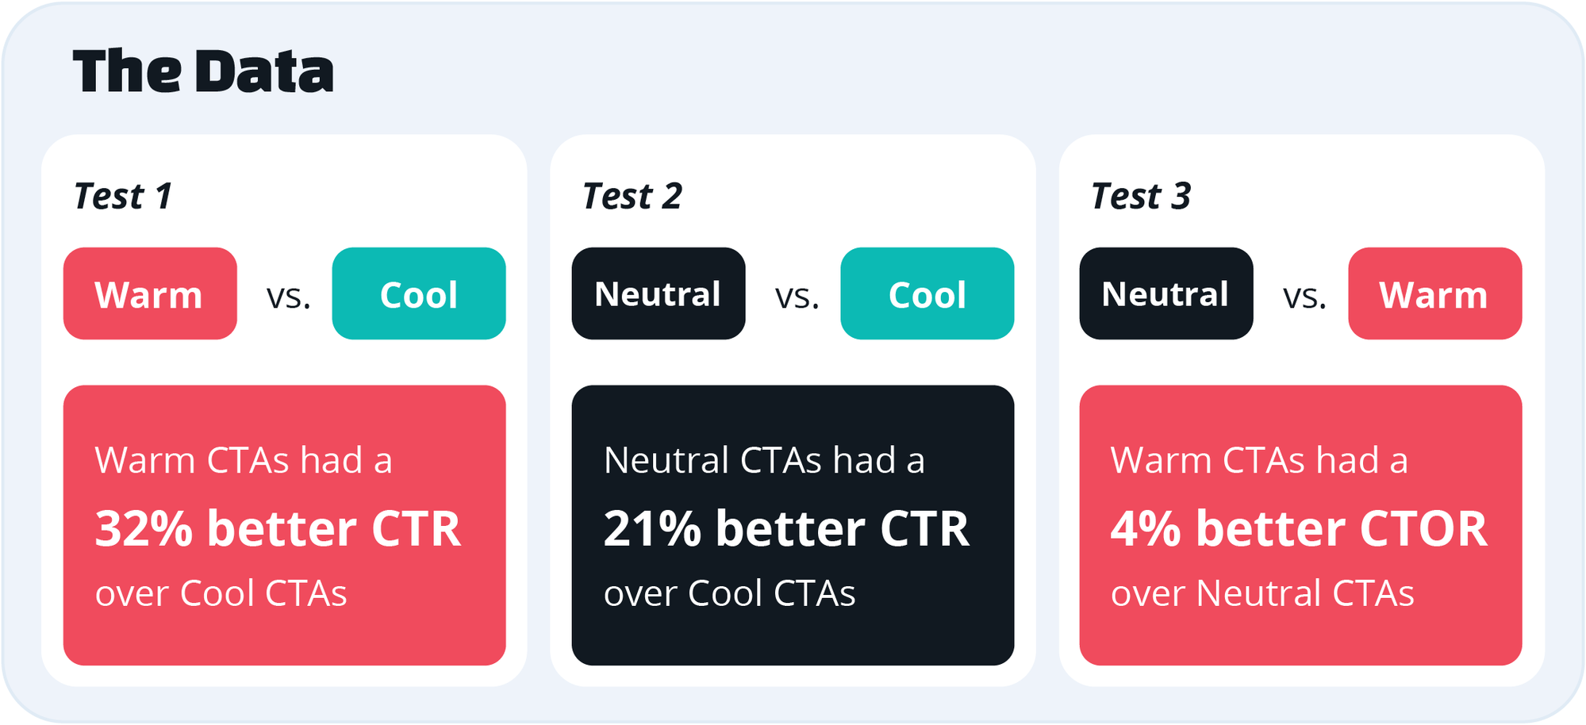Click 'over Cool CTAs' in dark card
1586x725 pixels.
pos(730,593)
